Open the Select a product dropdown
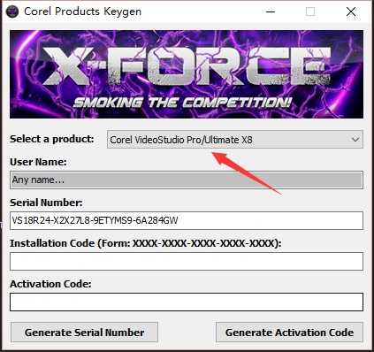Image resolution: width=374 pixels, height=352 pixels. click(x=235, y=140)
